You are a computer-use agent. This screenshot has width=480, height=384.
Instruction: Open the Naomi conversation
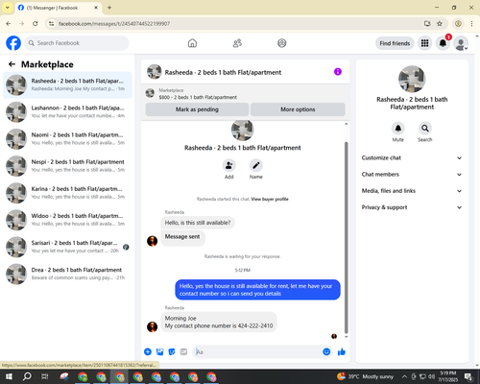click(67, 139)
